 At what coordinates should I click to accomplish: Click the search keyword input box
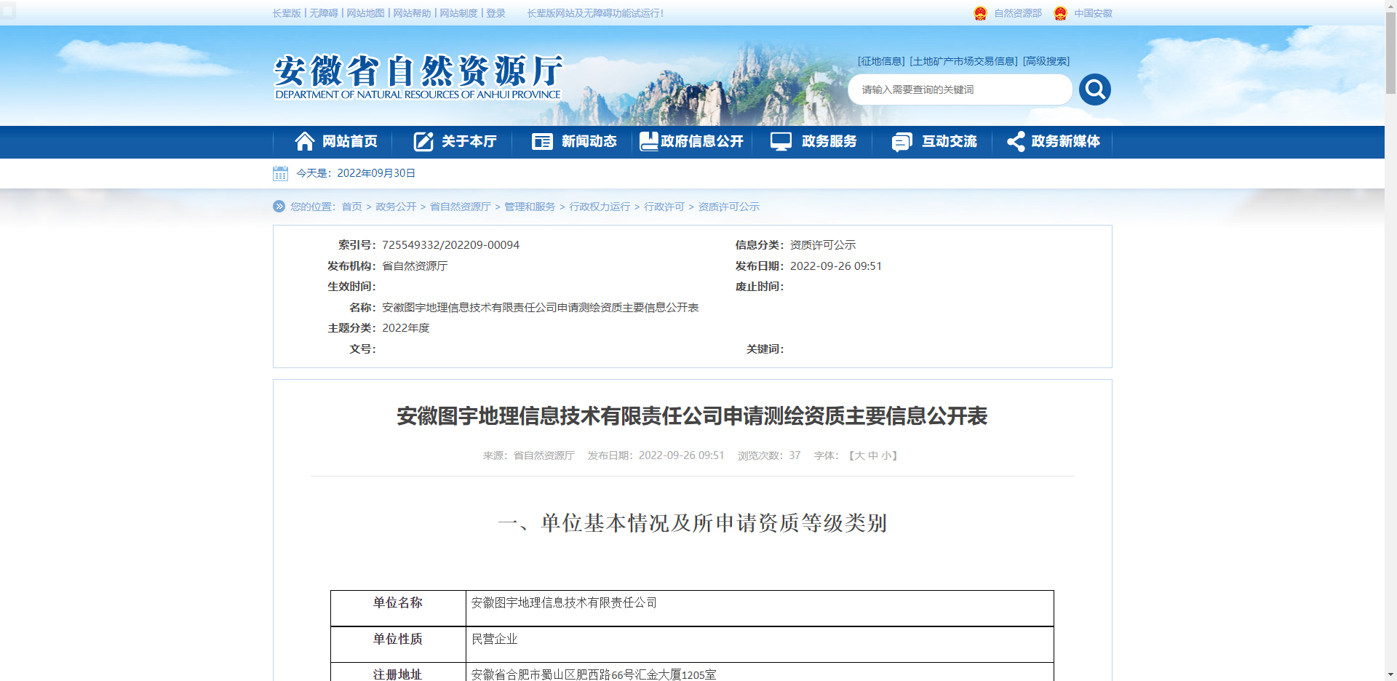[x=960, y=89]
